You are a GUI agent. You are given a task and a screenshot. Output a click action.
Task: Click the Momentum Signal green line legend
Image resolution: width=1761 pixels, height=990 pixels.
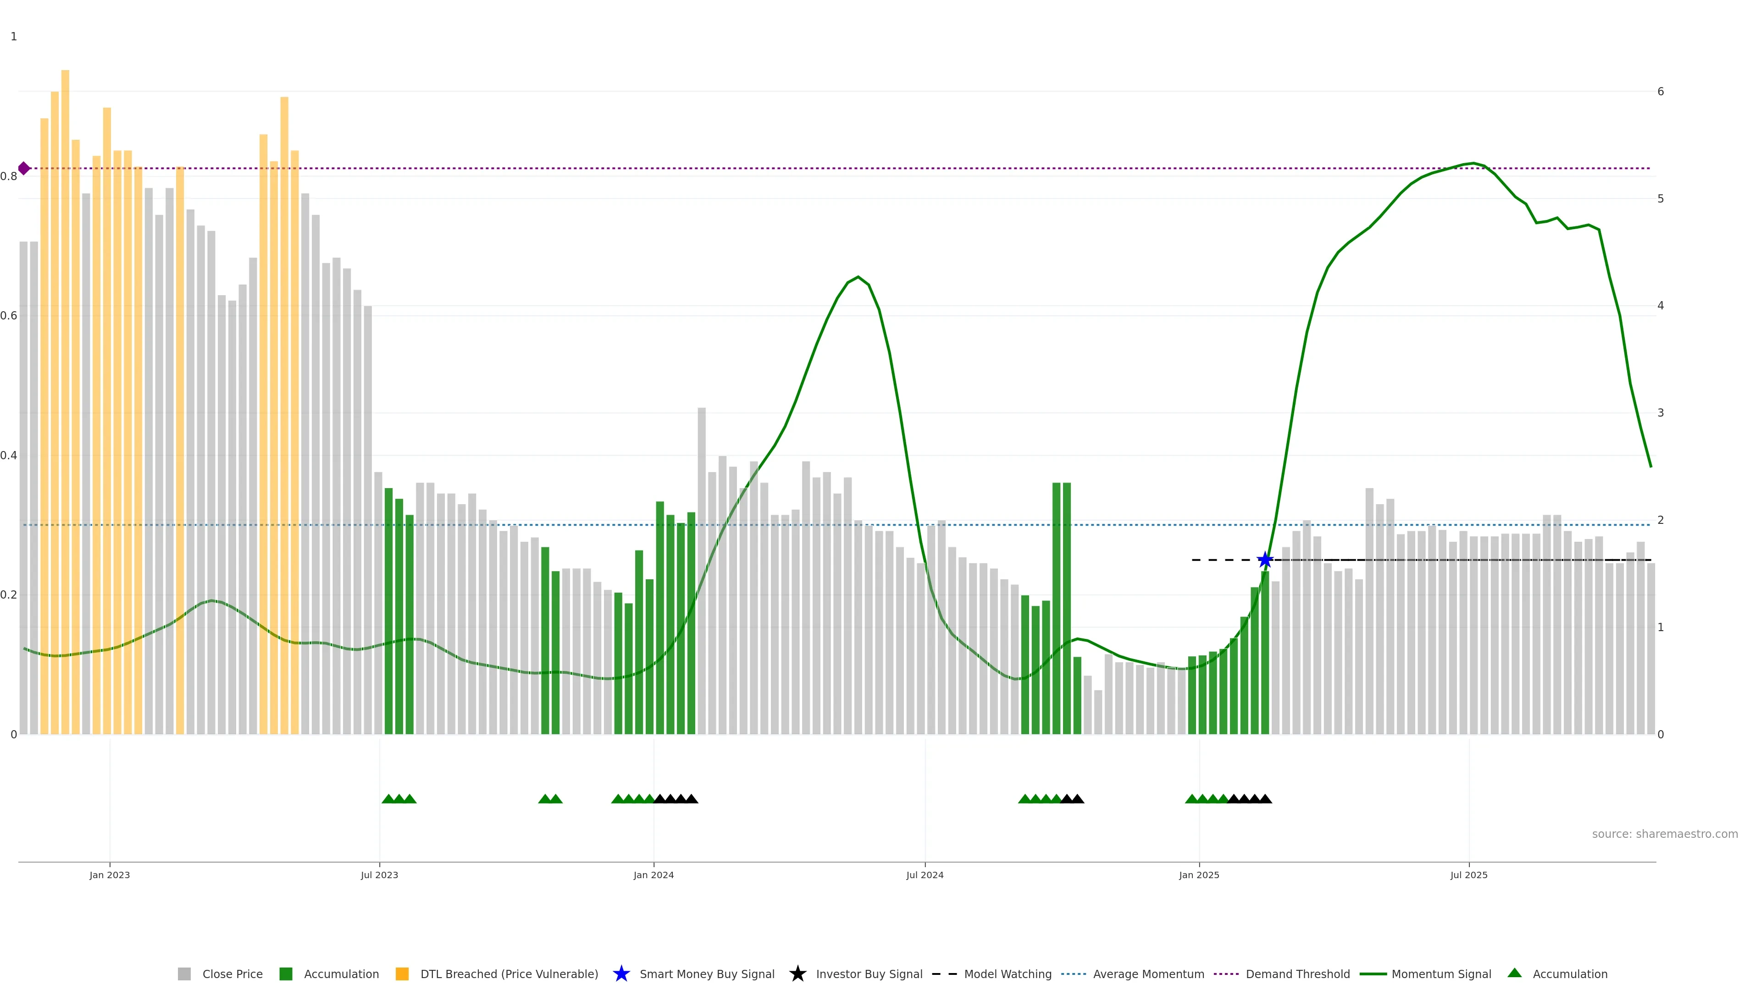tap(1373, 973)
